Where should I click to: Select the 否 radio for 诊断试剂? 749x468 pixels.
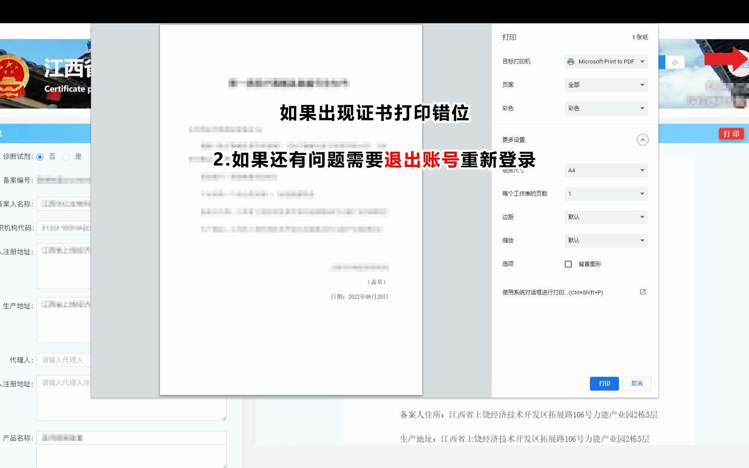click(x=40, y=157)
